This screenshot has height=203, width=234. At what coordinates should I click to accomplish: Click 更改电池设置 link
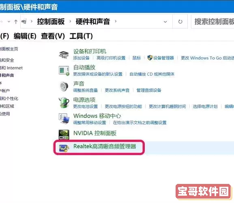(85, 106)
